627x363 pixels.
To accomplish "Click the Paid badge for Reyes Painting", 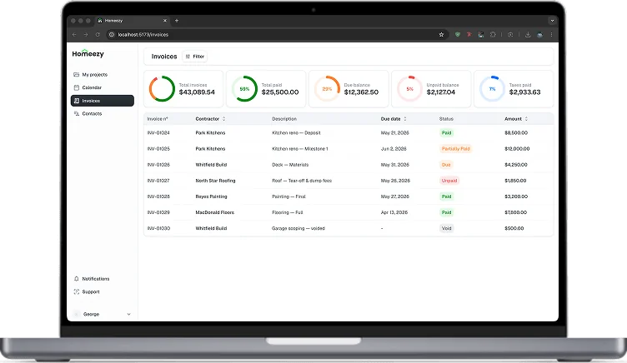I will [446, 196].
